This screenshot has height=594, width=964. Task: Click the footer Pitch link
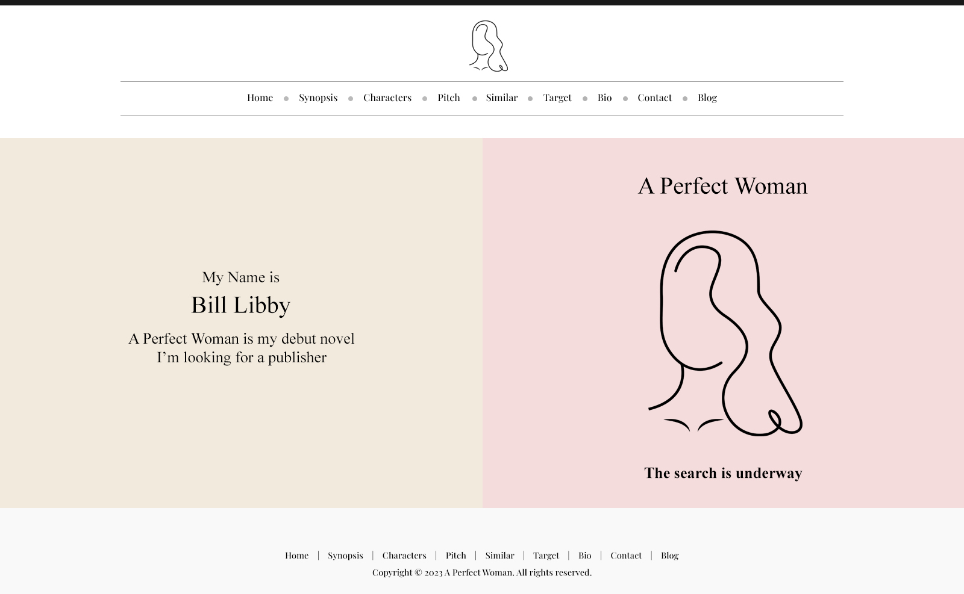(x=455, y=555)
